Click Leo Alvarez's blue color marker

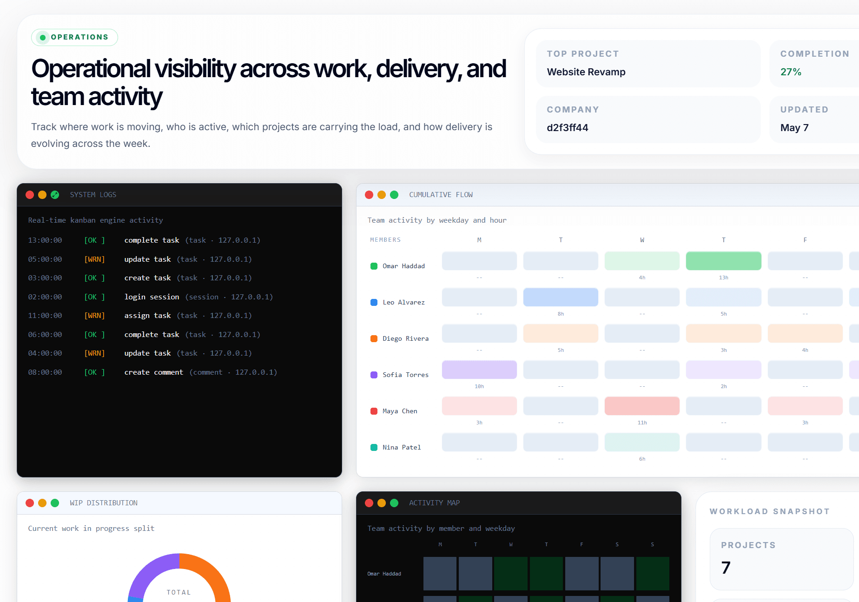[374, 302]
